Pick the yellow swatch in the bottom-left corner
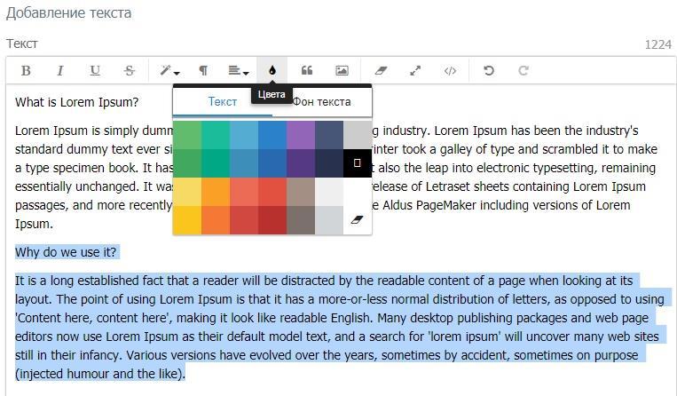 click(187, 220)
